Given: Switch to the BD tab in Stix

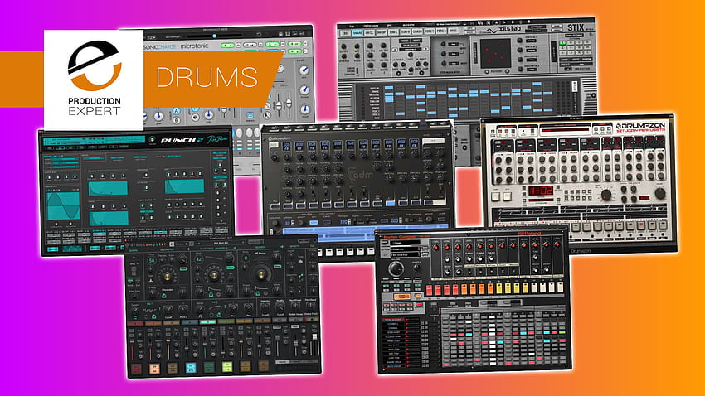Looking at the screenshot, I should [x=345, y=33].
